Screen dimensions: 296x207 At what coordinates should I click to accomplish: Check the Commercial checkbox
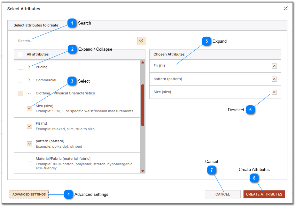20,80
